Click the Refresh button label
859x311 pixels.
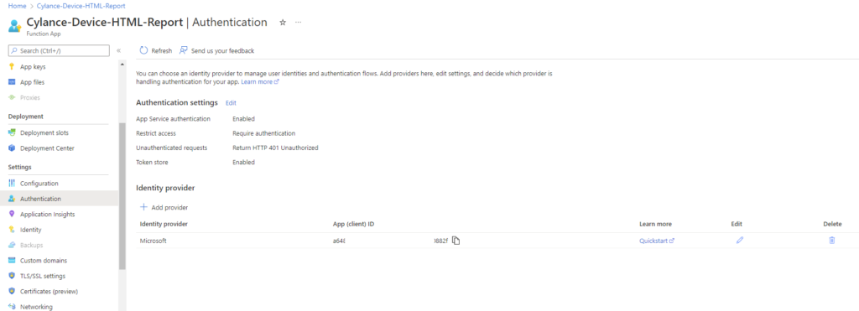[162, 50]
